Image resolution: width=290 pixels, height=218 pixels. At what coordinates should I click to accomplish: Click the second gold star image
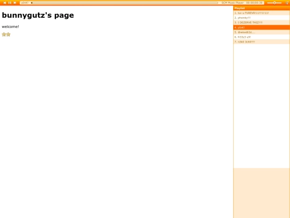point(8,34)
